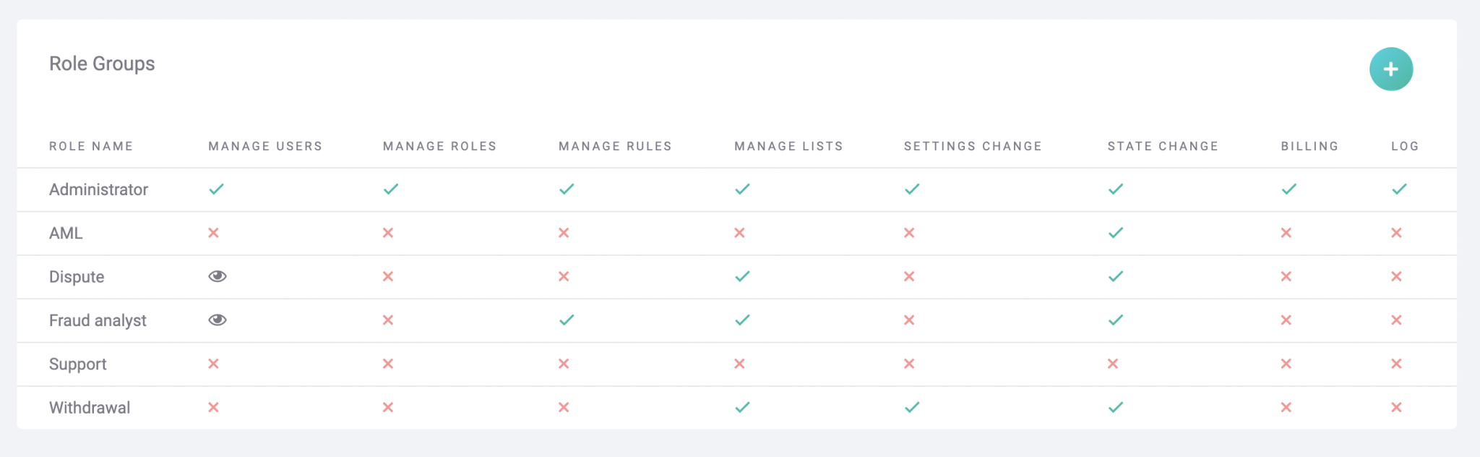The height and width of the screenshot is (457, 1480).
Task: Click the Billing column header
Action: pos(1309,145)
